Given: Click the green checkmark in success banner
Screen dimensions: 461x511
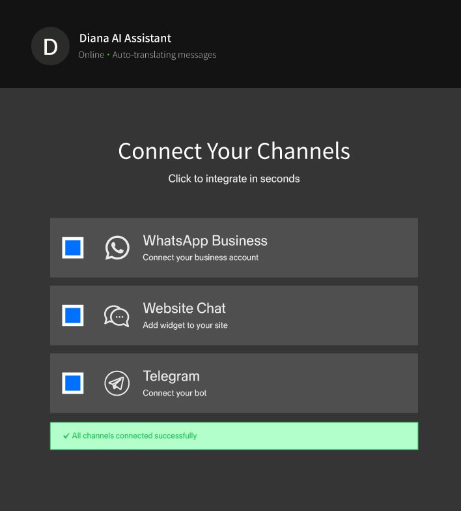Looking at the screenshot, I should tap(66, 436).
